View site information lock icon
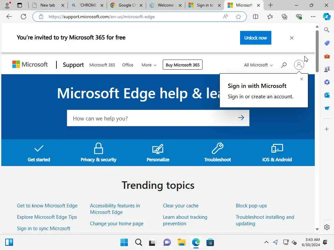 point(41,17)
